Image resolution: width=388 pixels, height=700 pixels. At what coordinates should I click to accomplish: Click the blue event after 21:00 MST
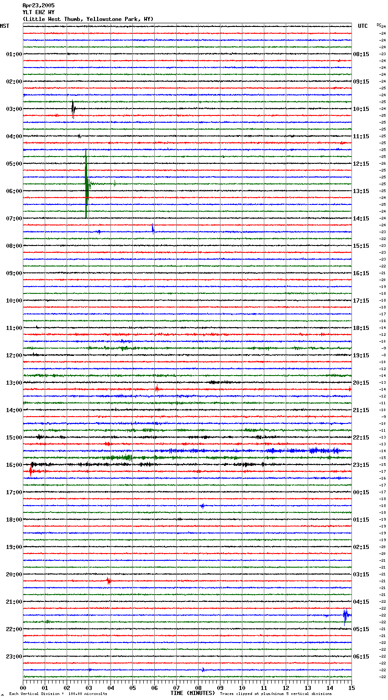346,616
